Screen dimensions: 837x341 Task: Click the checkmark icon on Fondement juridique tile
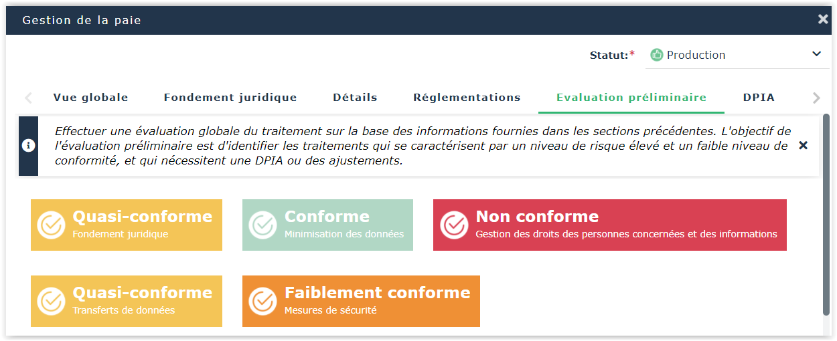52,225
